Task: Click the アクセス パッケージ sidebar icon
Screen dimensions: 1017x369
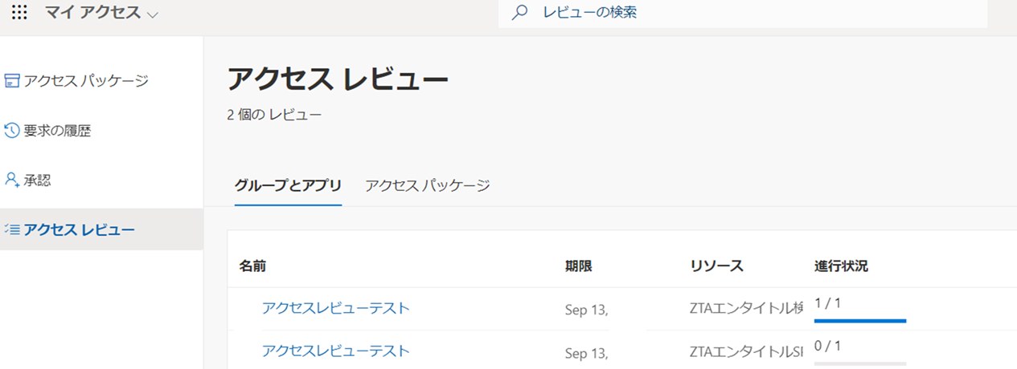Action: pyautogui.click(x=12, y=80)
